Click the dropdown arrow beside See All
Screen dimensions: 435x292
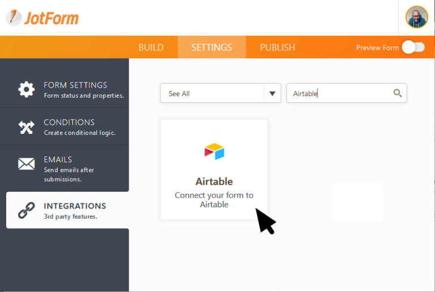pyautogui.click(x=272, y=93)
